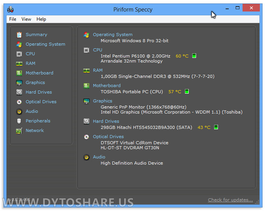Click the Graphics heading link in summary
This screenshot has height=211, width=266.
103,101
